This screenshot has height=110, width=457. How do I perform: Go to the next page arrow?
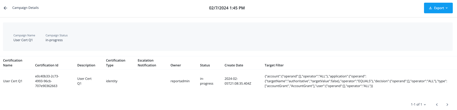click(x=447, y=105)
